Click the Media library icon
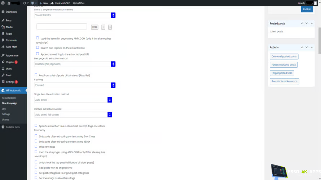 click(x=3, y=27)
